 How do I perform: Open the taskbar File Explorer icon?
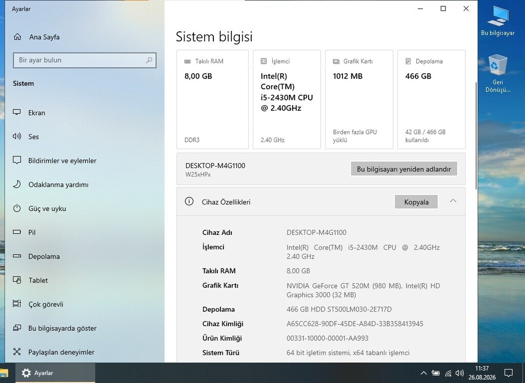4,373
